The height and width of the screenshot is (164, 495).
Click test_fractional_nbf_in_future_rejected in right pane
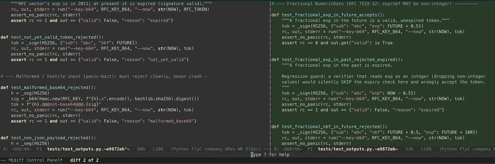click(331, 127)
